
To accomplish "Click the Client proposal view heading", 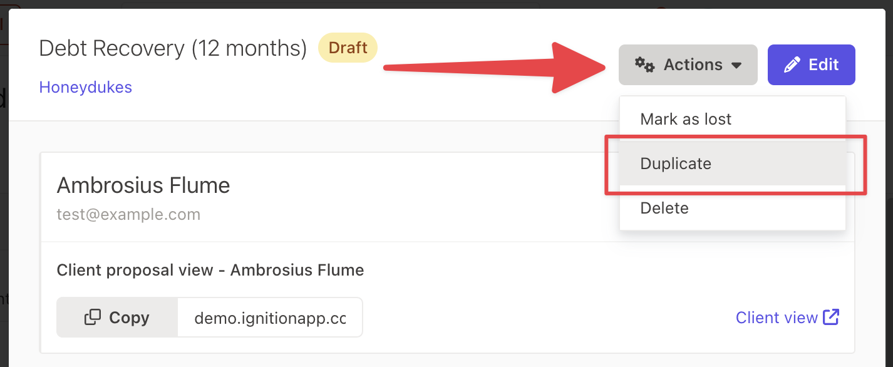I will pos(210,271).
